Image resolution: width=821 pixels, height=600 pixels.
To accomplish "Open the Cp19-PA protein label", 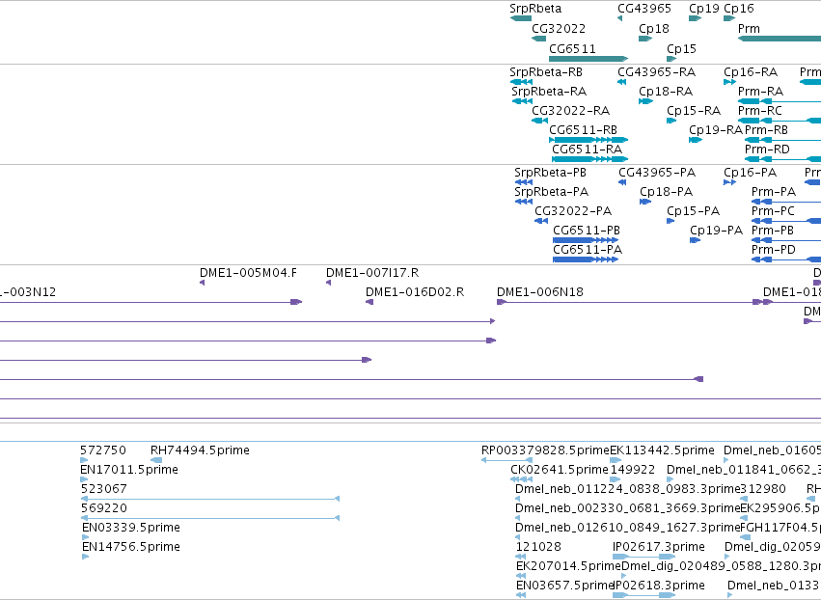I will pyautogui.click(x=716, y=231).
